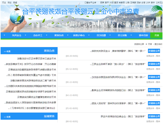Open the 青岛市引进和培养高层次技能领军人才 link
The height and width of the screenshot is (123, 163).
coord(30,102)
